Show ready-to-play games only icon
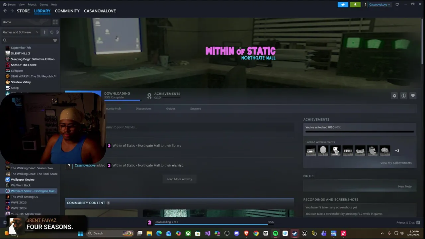Screen dimensions: 425x239 click(x=57, y=32)
